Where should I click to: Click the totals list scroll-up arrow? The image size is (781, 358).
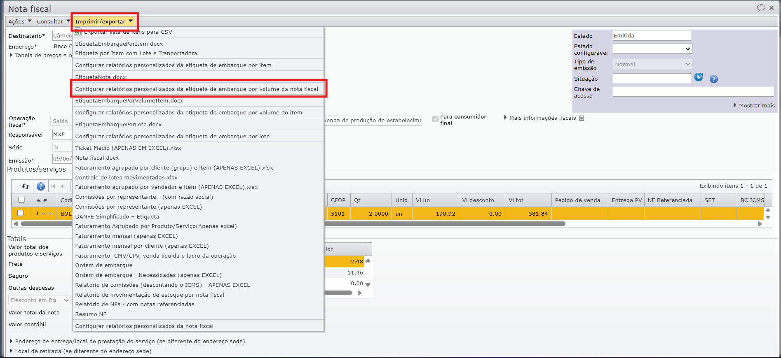368,260
